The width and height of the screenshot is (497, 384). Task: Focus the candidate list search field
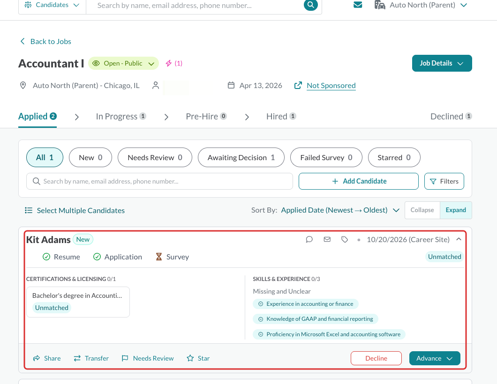click(x=159, y=181)
